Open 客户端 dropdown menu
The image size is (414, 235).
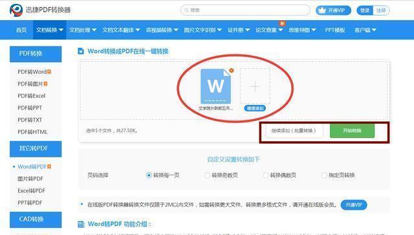point(365,30)
